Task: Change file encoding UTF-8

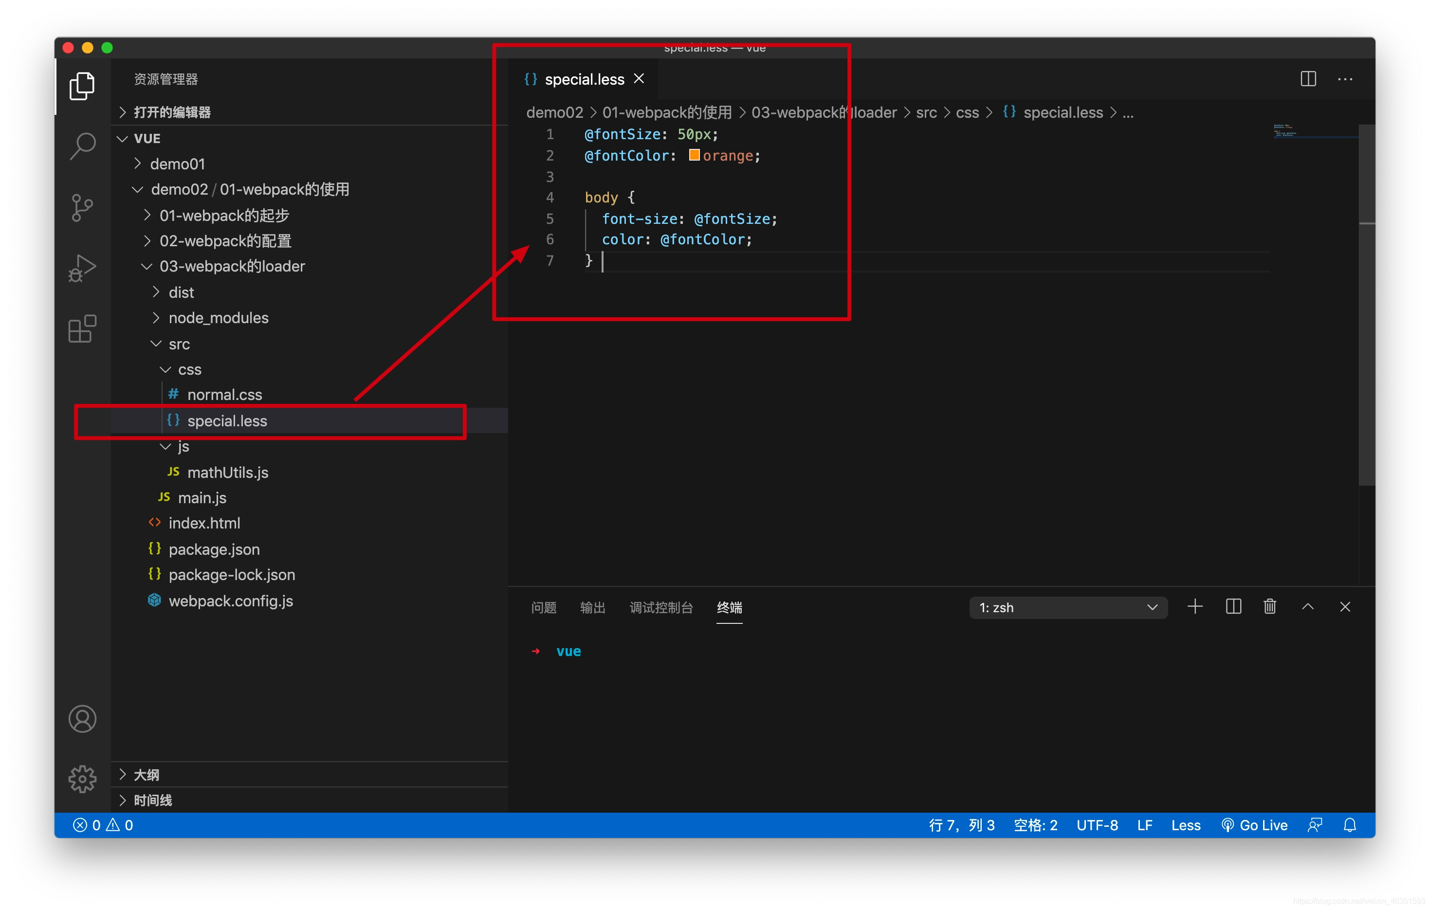Action: click(x=1097, y=825)
